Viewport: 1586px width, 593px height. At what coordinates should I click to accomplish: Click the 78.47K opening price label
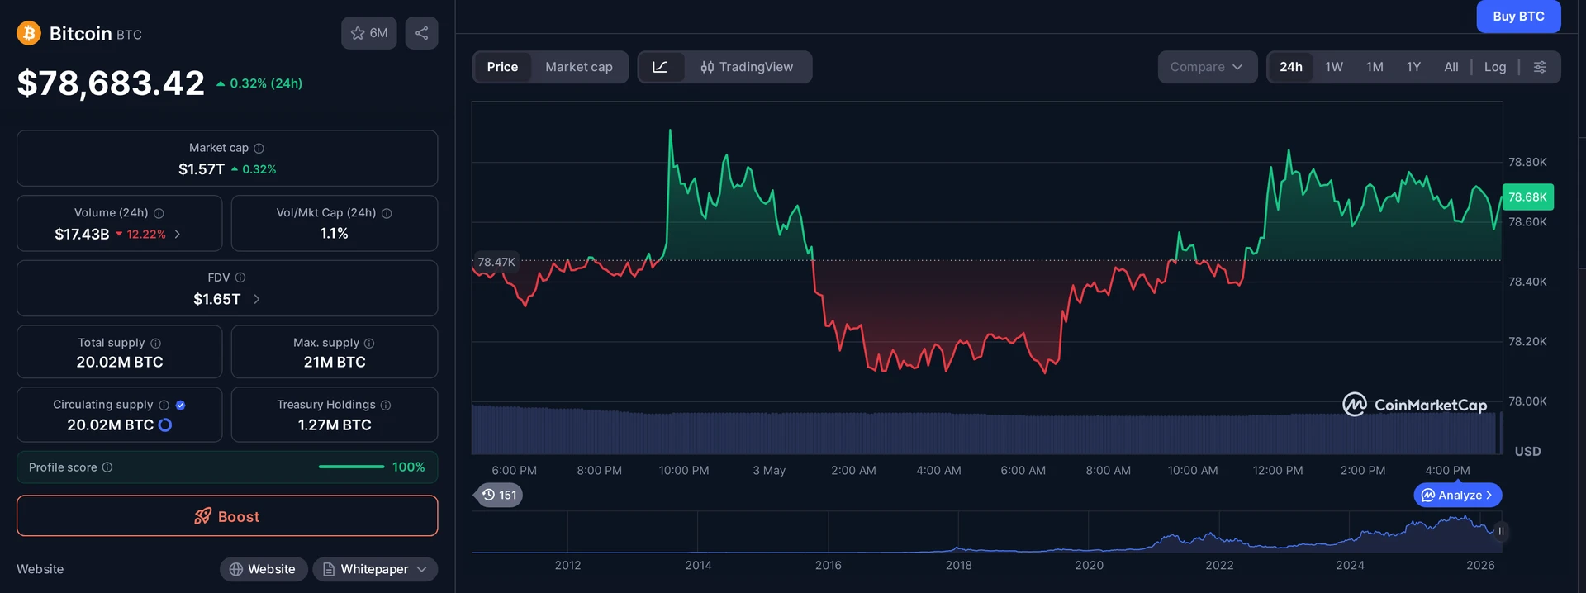[496, 262]
